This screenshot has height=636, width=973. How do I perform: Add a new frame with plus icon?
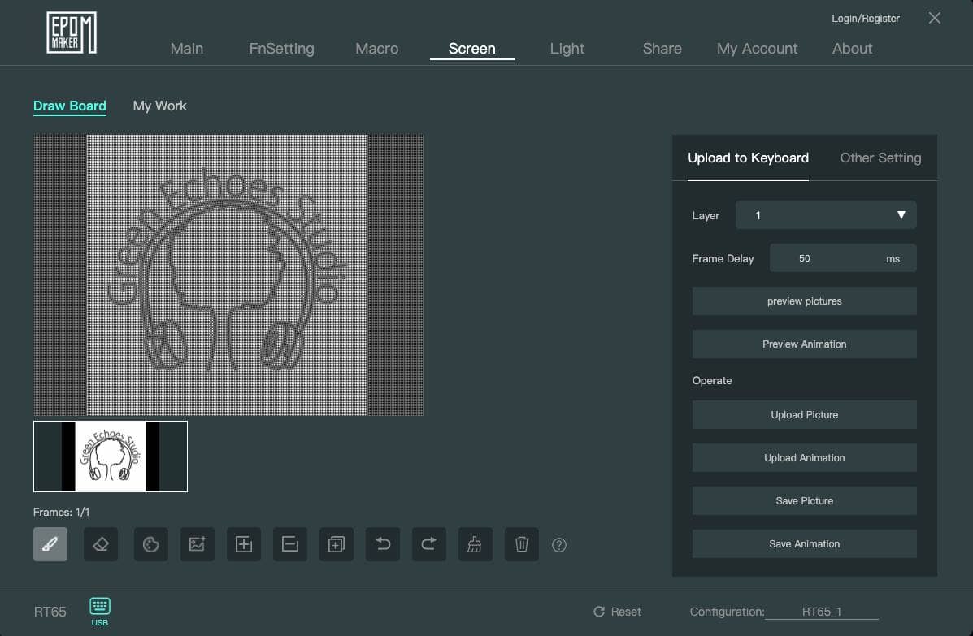[x=244, y=544]
